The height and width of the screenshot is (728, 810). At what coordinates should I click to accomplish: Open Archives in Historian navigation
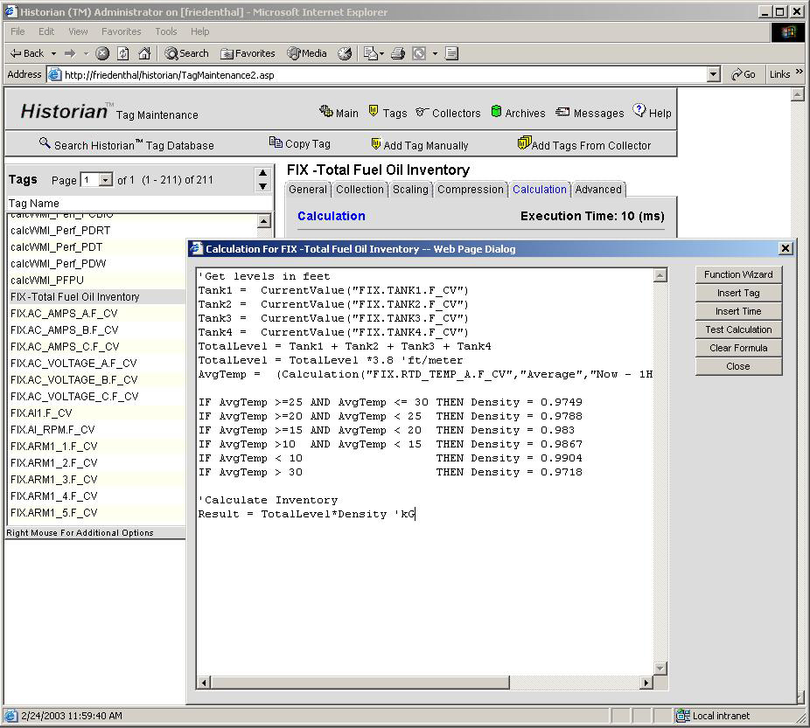518,113
